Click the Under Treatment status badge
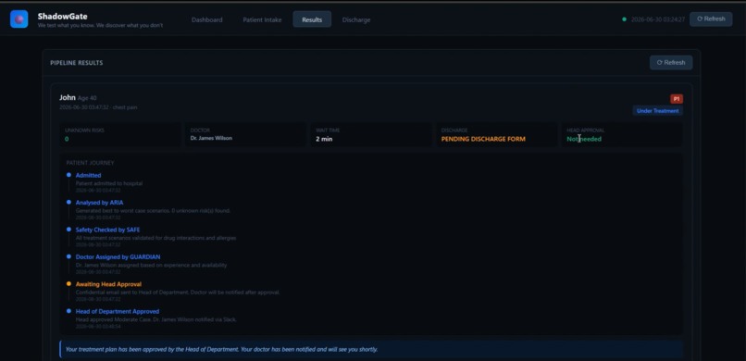Viewport: 746px width, 361px height. pyautogui.click(x=657, y=110)
